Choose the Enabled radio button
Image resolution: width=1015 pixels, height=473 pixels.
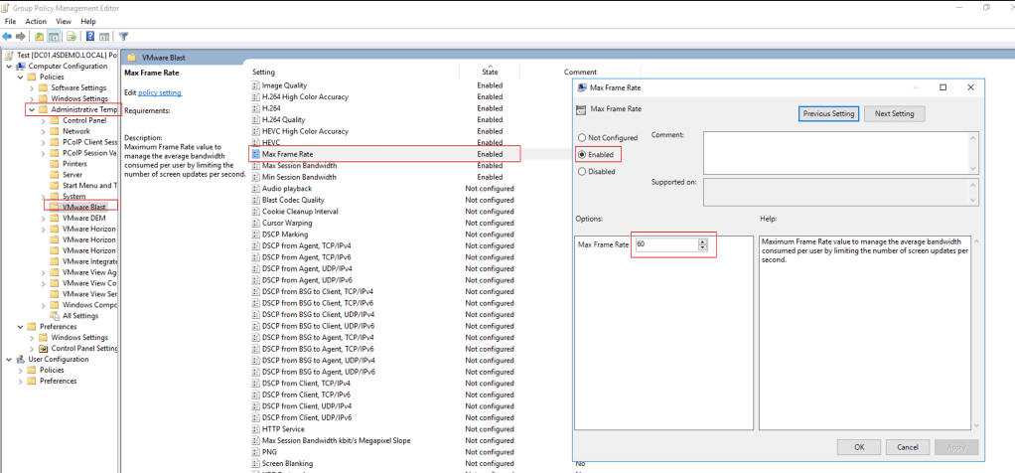[x=582, y=155]
